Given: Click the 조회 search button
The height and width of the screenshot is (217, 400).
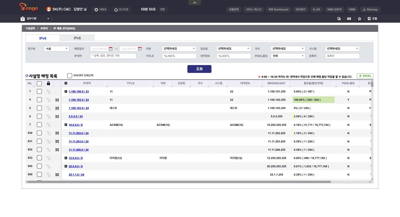Looking at the screenshot, I should point(199,69).
